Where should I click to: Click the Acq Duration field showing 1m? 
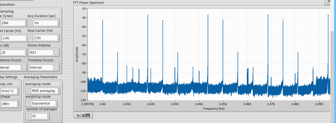click(x=45, y=23)
